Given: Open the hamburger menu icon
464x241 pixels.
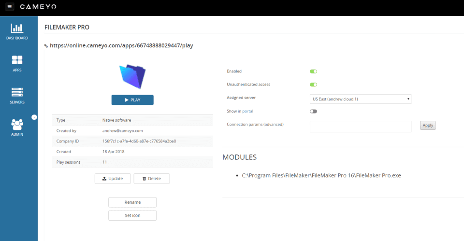Looking at the screenshot, I should [10, 6].
